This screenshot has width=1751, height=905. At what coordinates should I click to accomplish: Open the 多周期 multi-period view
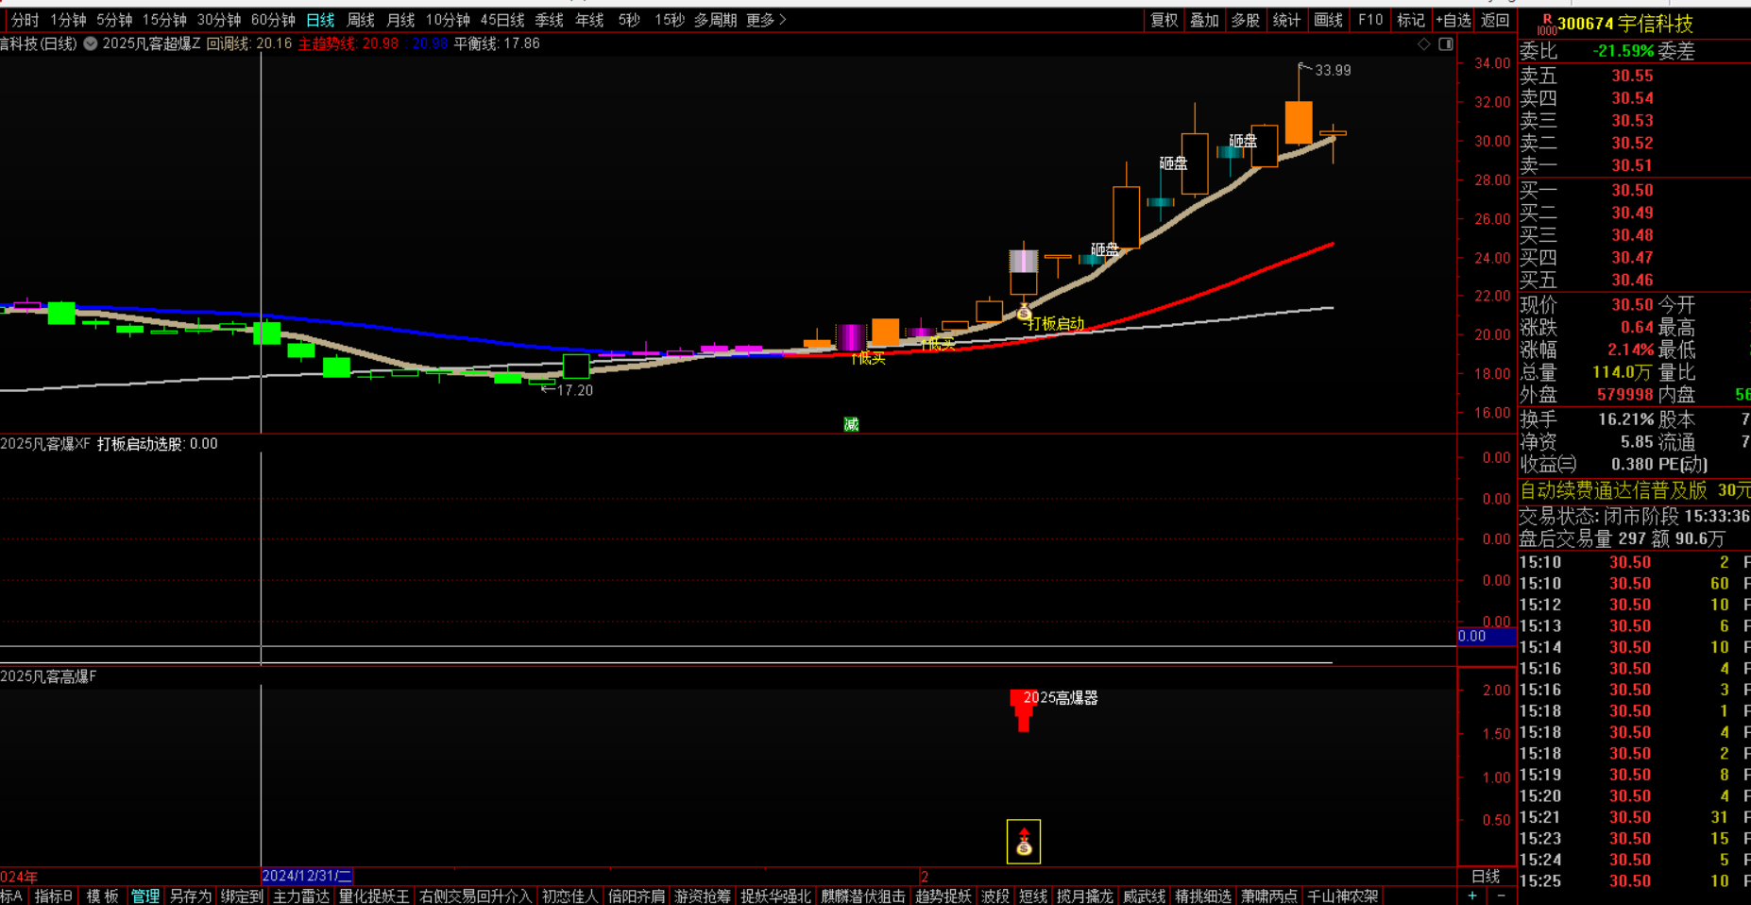715,20
